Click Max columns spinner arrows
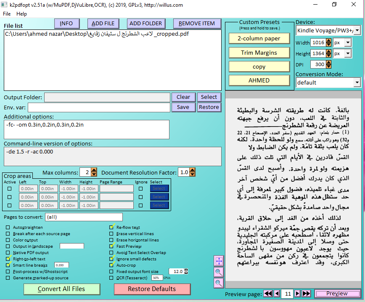Viewport: 365px width, 302px height. pos(94,172)
